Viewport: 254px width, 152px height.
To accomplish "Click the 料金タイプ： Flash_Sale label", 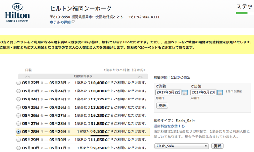I will [x=174, y=121].
